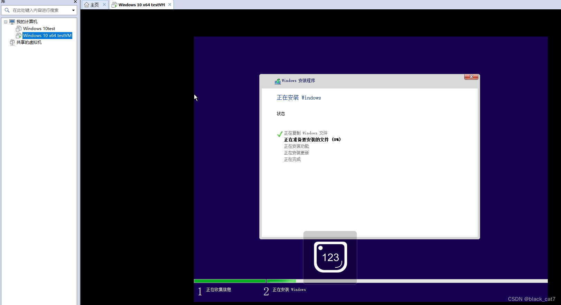
Task: Click the search magnifier icon in library panel
Action: 7,10
